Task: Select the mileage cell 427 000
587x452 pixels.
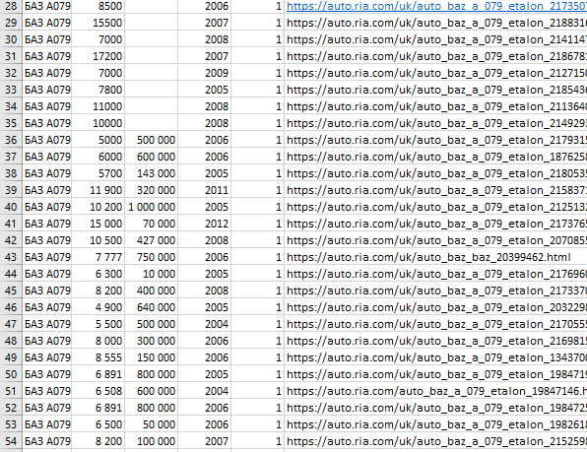Action: [x=152, y=240]
